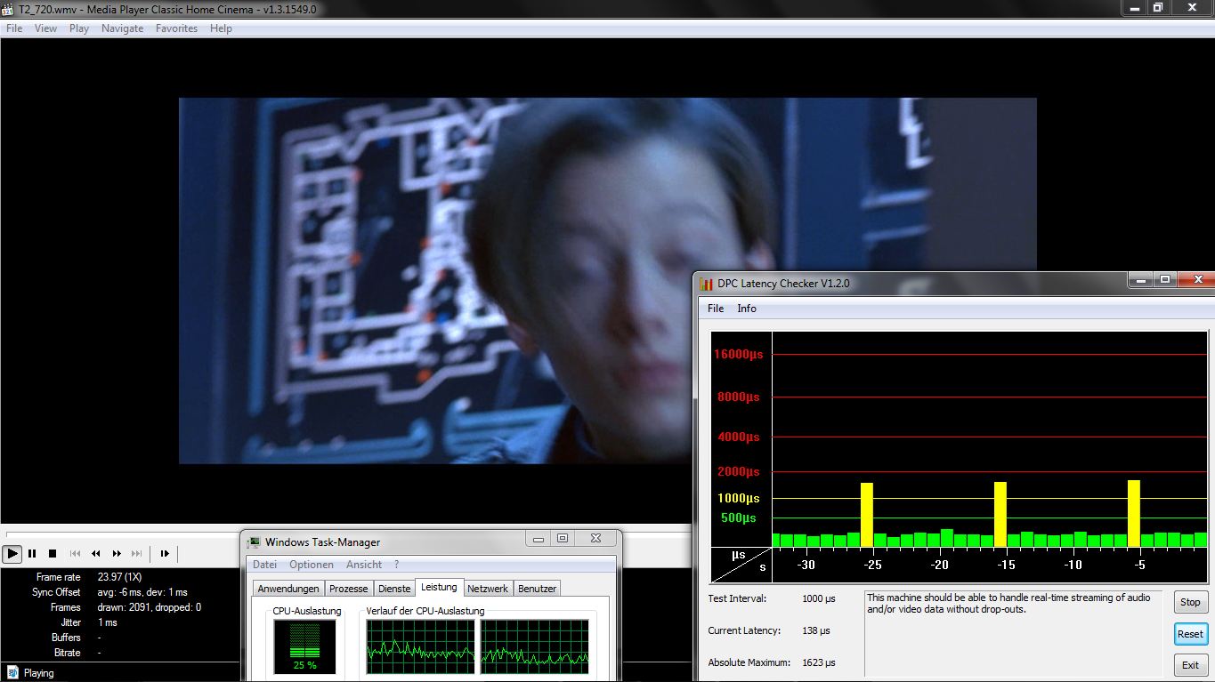Click the Windows Task-Manager title icon
1215x682 pixels.
[x=254, y=542]
